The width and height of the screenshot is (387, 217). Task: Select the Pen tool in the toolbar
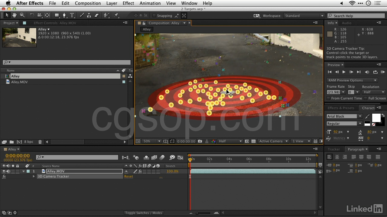[64, 15]
